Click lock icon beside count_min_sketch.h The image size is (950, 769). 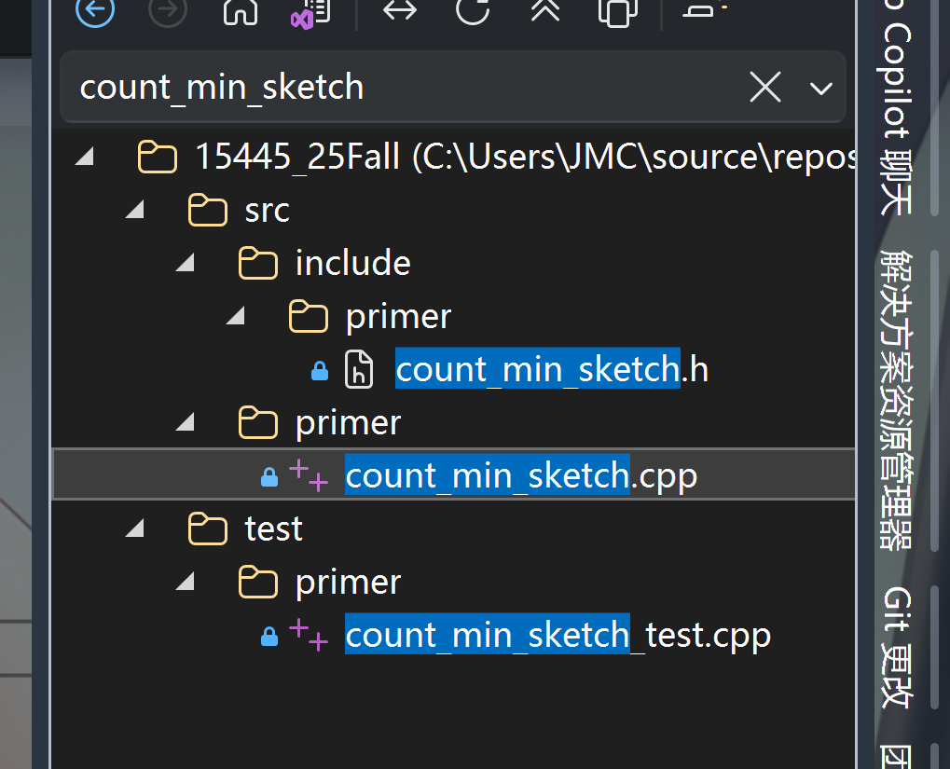coord(319,370)
